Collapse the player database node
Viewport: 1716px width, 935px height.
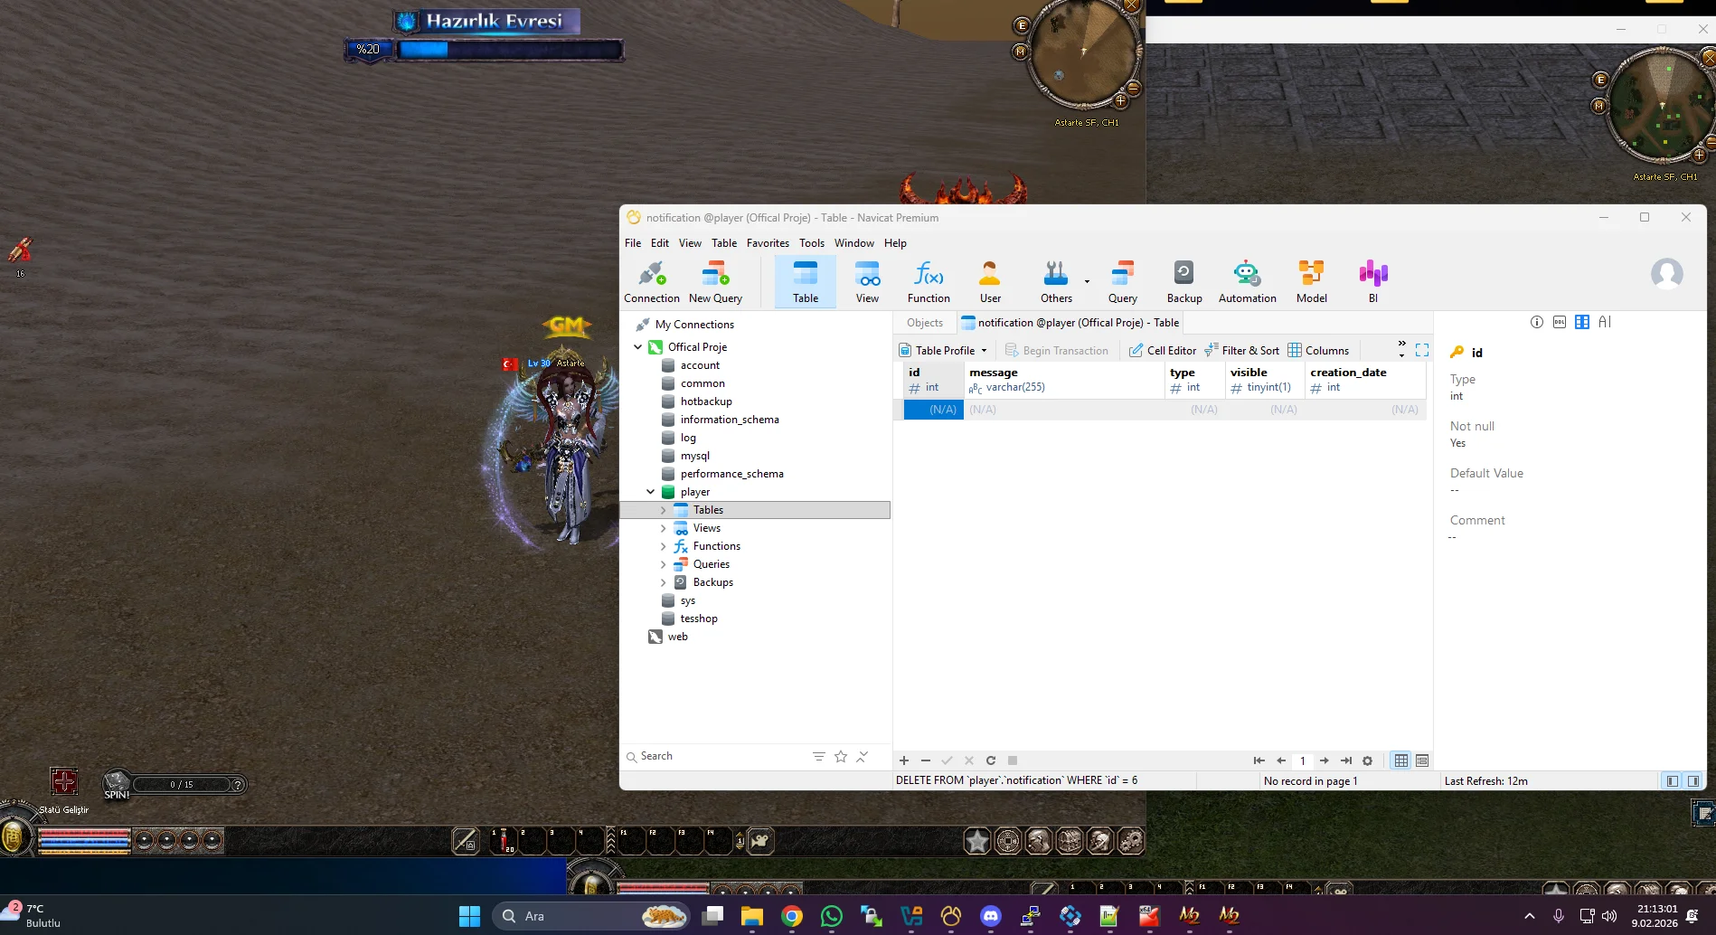pos(650,492)
